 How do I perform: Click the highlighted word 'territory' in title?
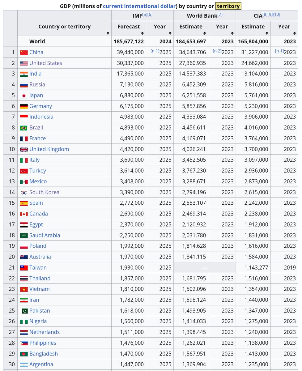click(x=228, y=6)
